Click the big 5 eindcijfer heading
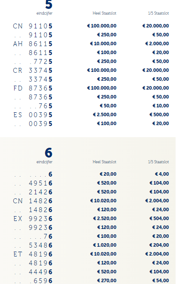This screenshot has height=284, width=184. [49, 4]
